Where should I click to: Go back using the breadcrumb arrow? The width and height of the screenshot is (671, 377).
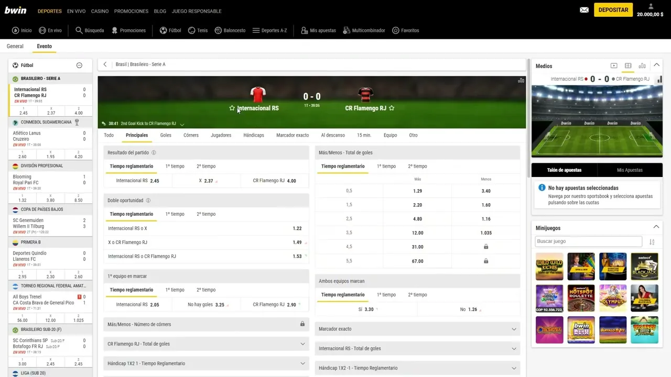click(105, 64)
